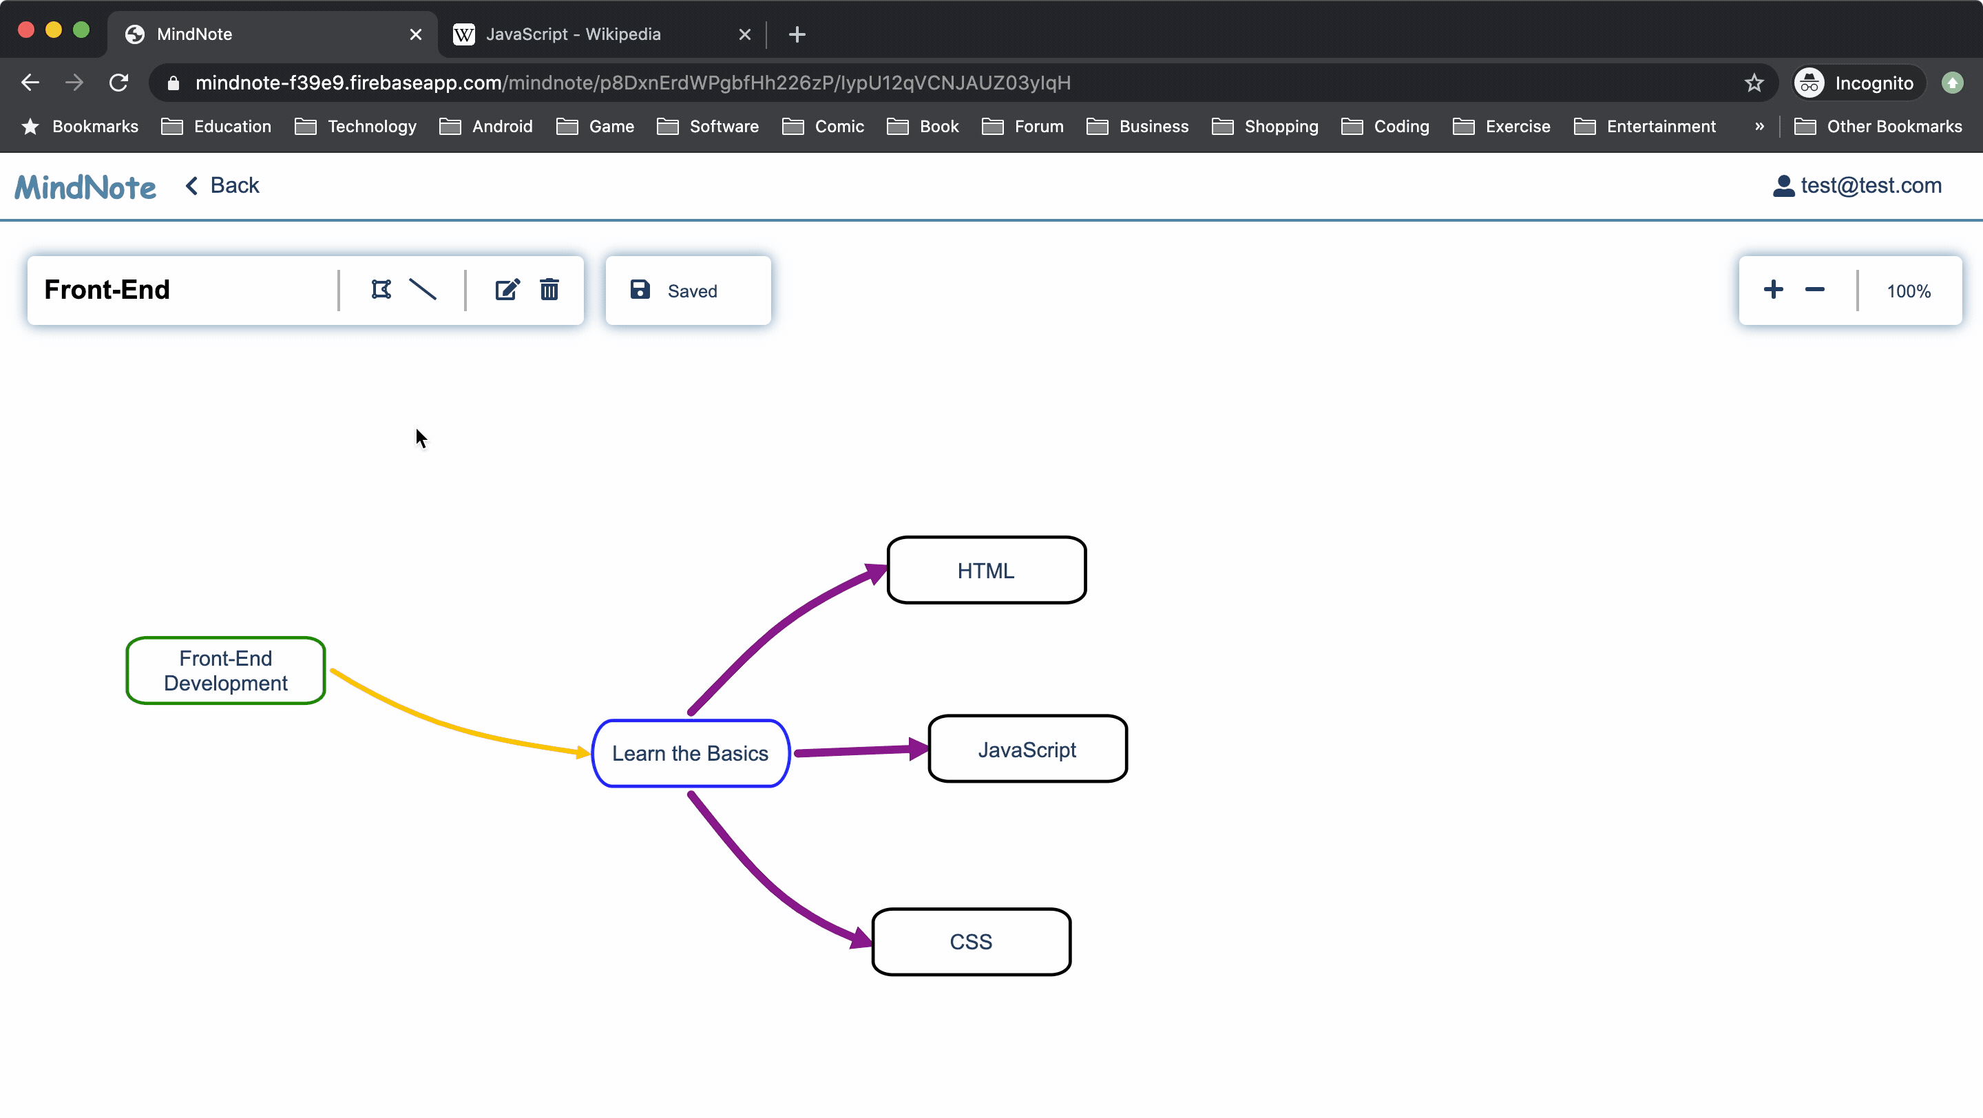Reload the page
The height and width of the screenshot is (1118, 1983).
pos(118,83)
